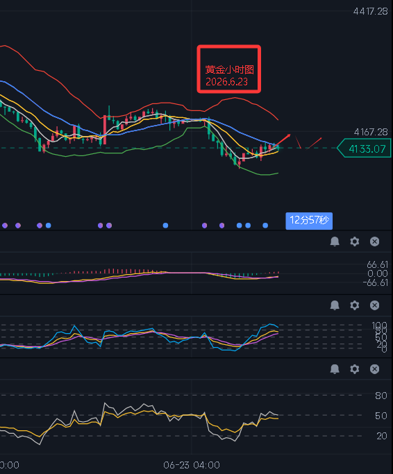Click the 4167.28 price axis label
Screen dimensions: 393x474
(x=371, y=132)
